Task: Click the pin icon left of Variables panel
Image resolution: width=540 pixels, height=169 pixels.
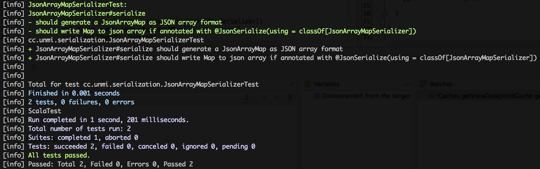Action: pos(292,84)
